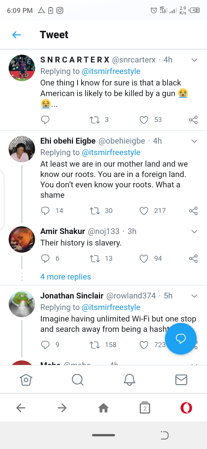Tap the blue floating reply button

[181, 339]
